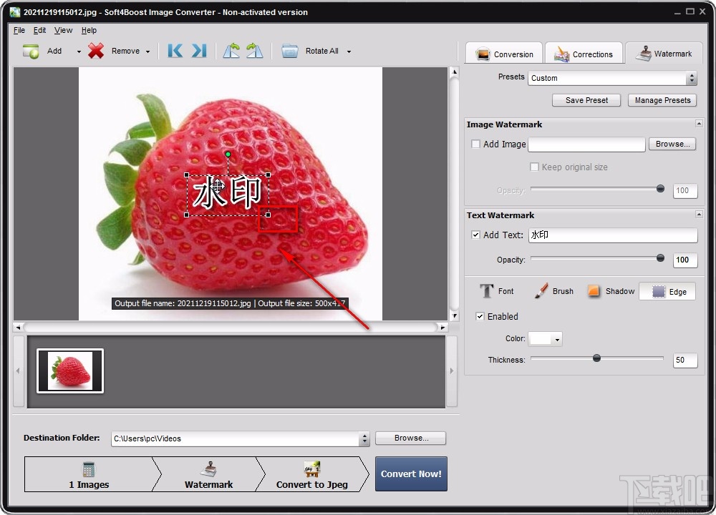Expand the Rotate All dropdown arrow
Screen dimensions: 716x515
349,51
